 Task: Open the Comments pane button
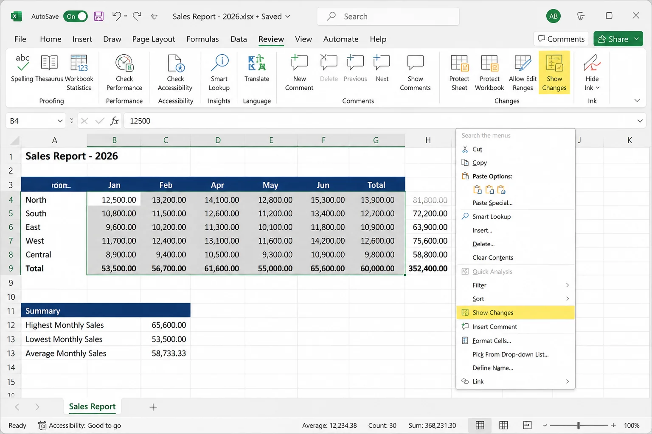(x=561, y=39)
